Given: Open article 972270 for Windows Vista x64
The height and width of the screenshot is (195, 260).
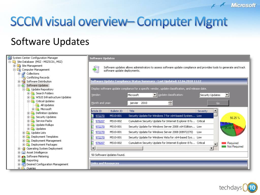Looking at the screenshot, I should click(100, 137).
